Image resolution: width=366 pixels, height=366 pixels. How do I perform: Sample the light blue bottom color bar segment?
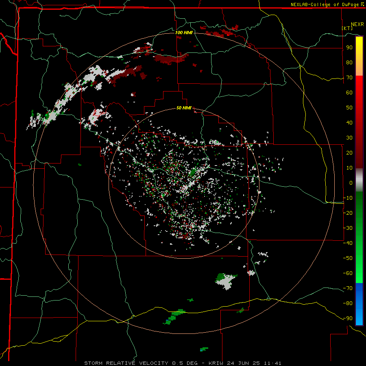359,318
